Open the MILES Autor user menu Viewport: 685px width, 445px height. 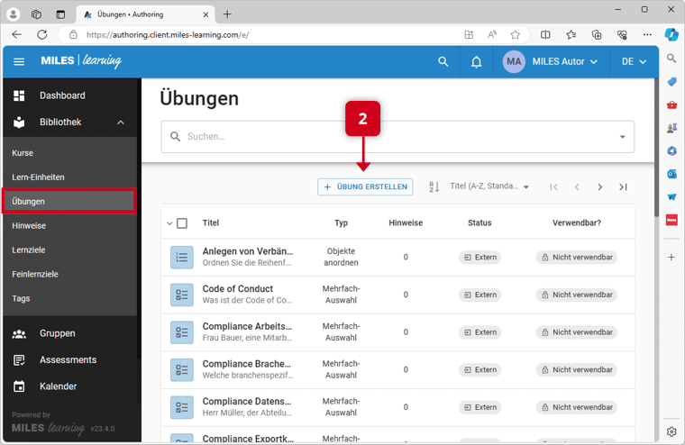551,62
